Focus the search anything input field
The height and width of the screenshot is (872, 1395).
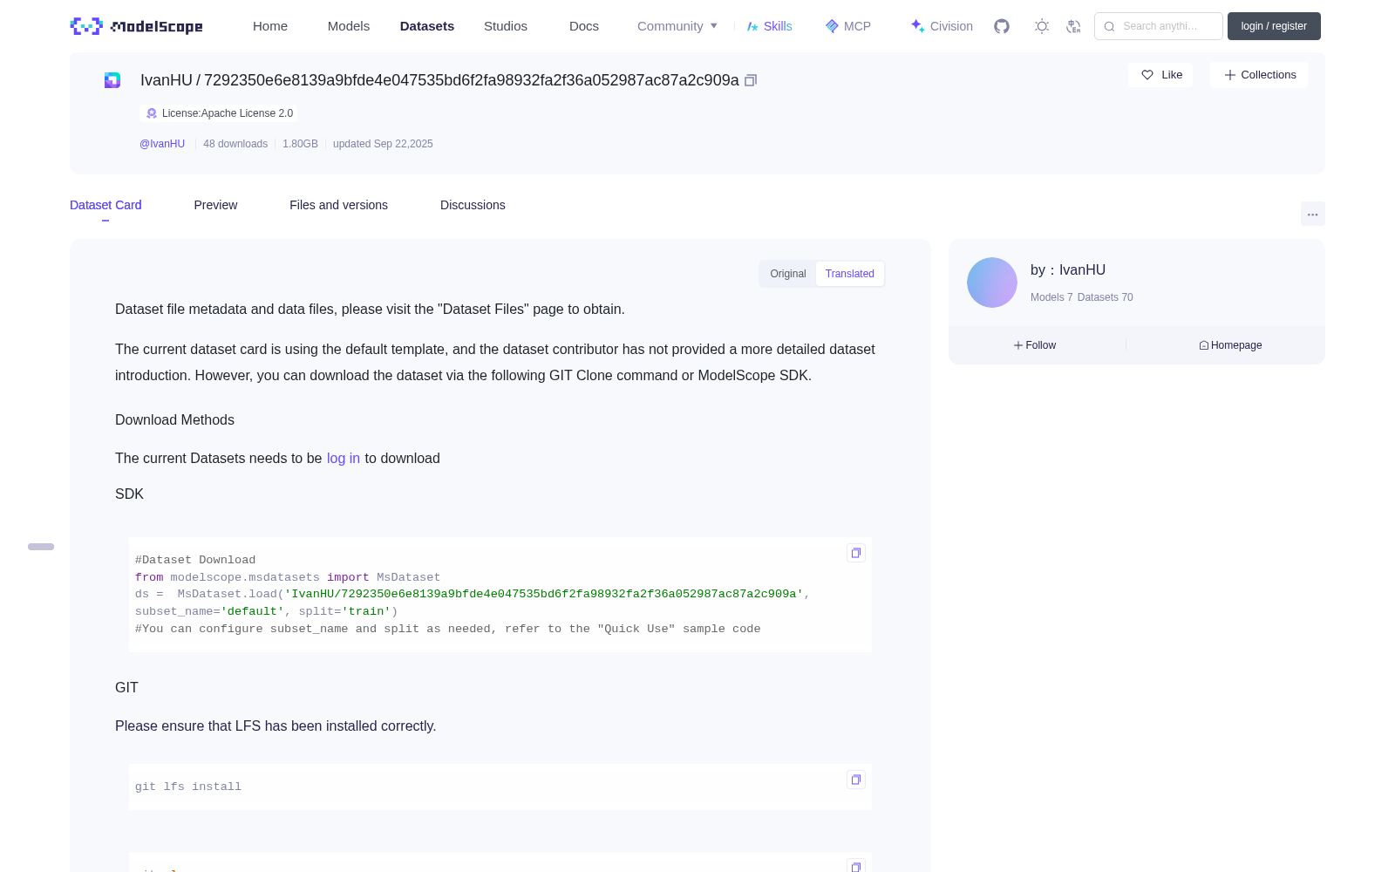point(1159,26)
